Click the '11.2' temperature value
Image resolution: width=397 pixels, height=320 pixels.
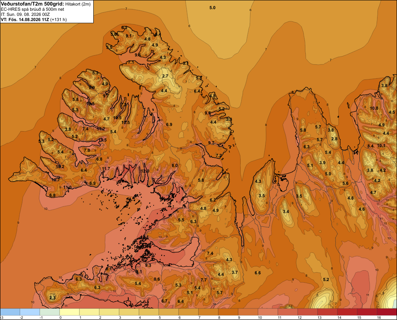coord(101,129)
